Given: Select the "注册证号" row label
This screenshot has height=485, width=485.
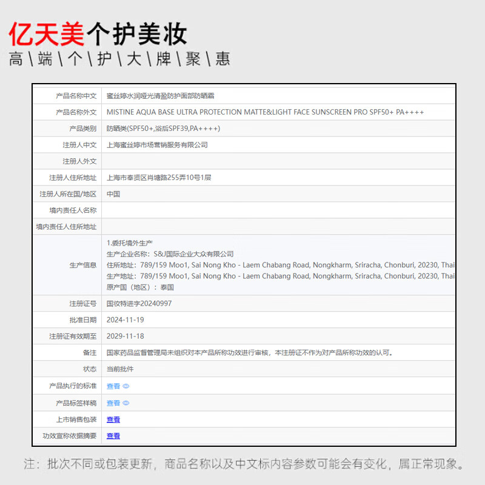Looking at the screenshot, I should point(83,304).
